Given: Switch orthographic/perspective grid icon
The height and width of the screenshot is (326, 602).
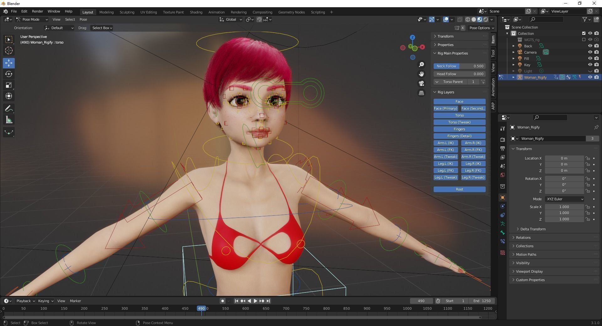Looking at the screenshot, I should coord(421,93).
